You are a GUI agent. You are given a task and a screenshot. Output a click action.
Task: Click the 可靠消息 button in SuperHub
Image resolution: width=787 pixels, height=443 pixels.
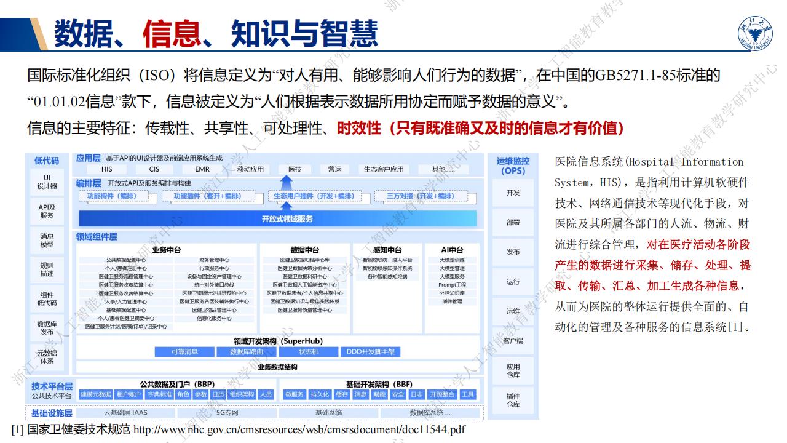184,352
